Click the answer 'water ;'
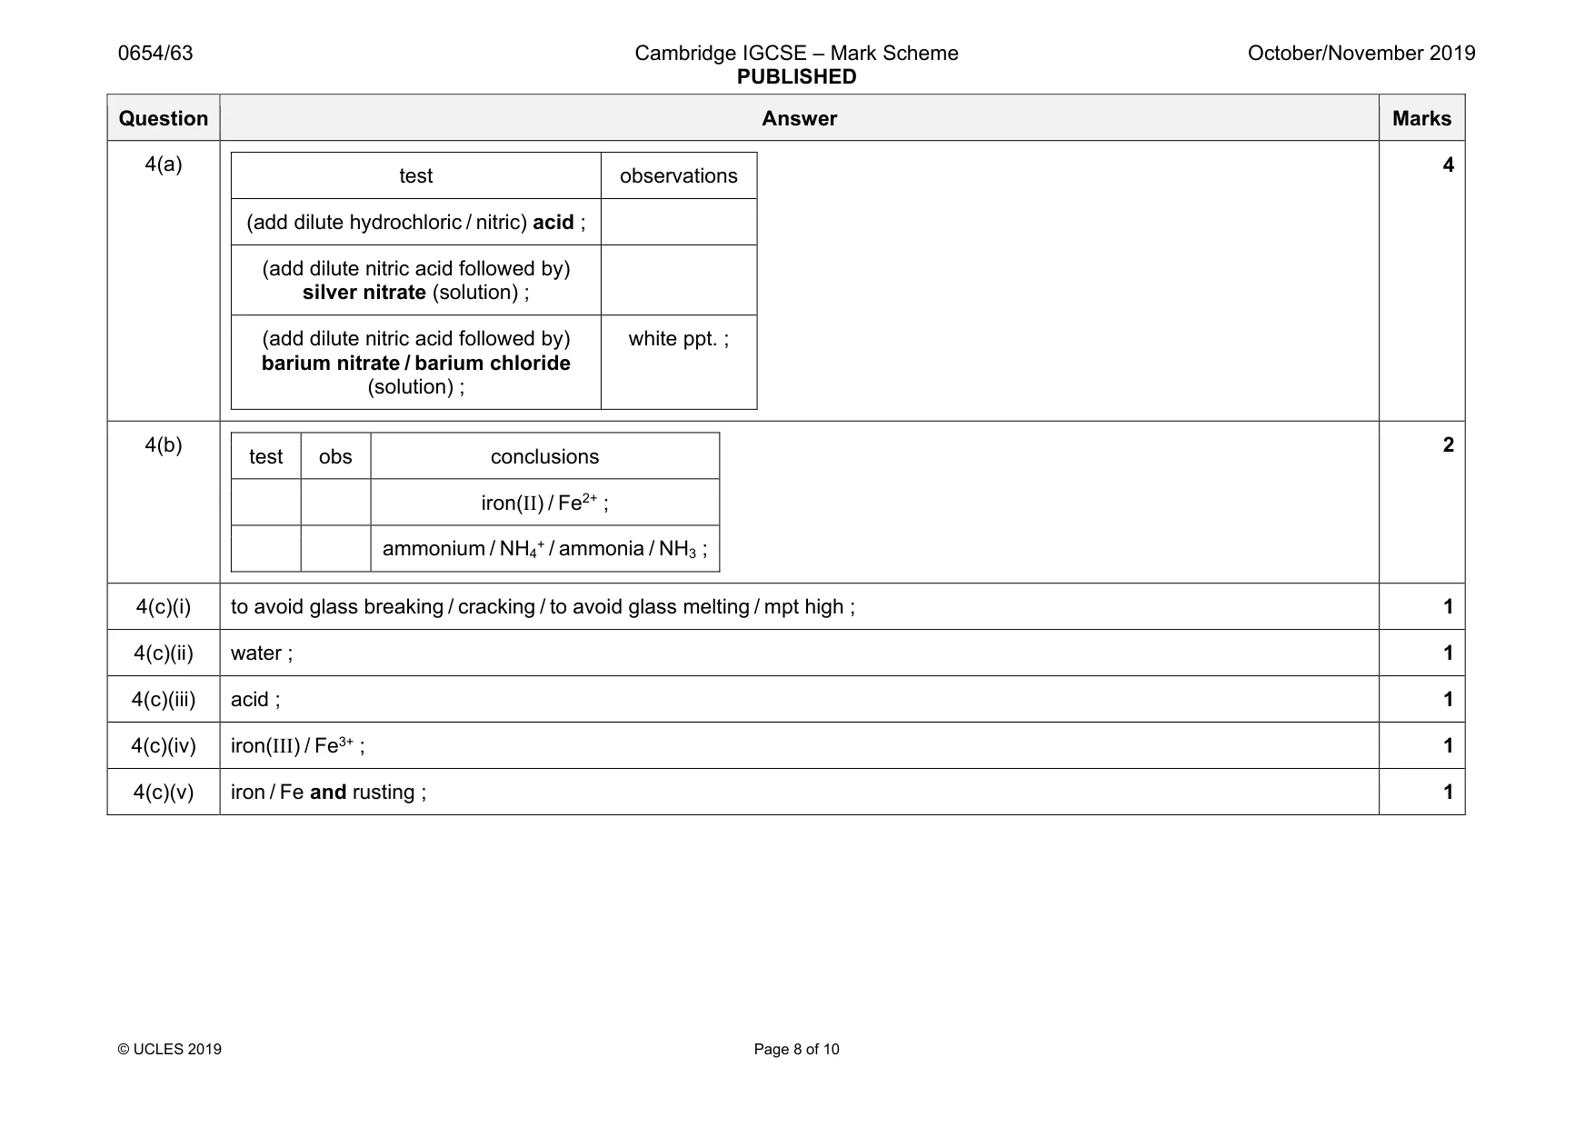Screen dimensions: 1595x1127 tap(262, 653)
